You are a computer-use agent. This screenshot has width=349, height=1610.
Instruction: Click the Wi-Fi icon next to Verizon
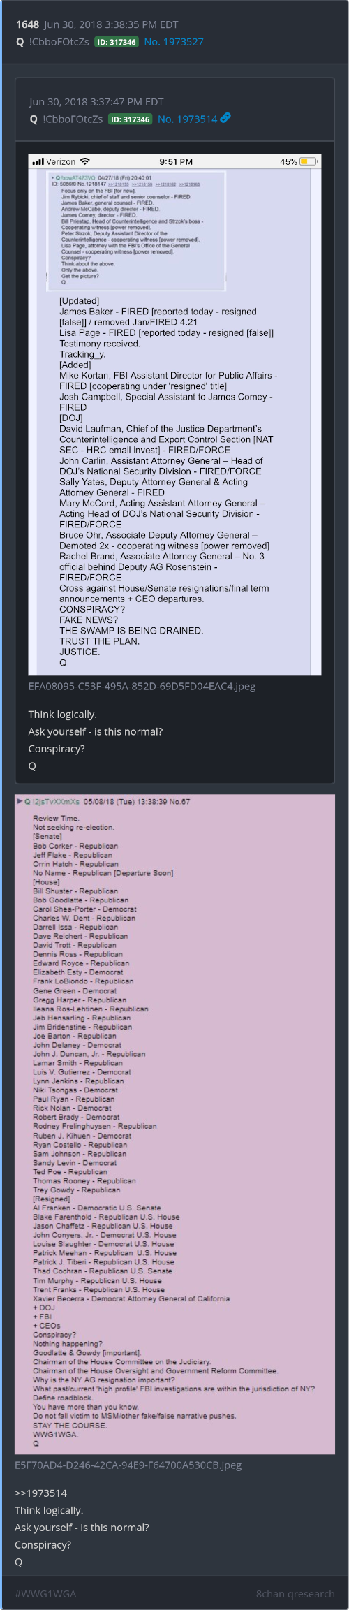point(84,161)
